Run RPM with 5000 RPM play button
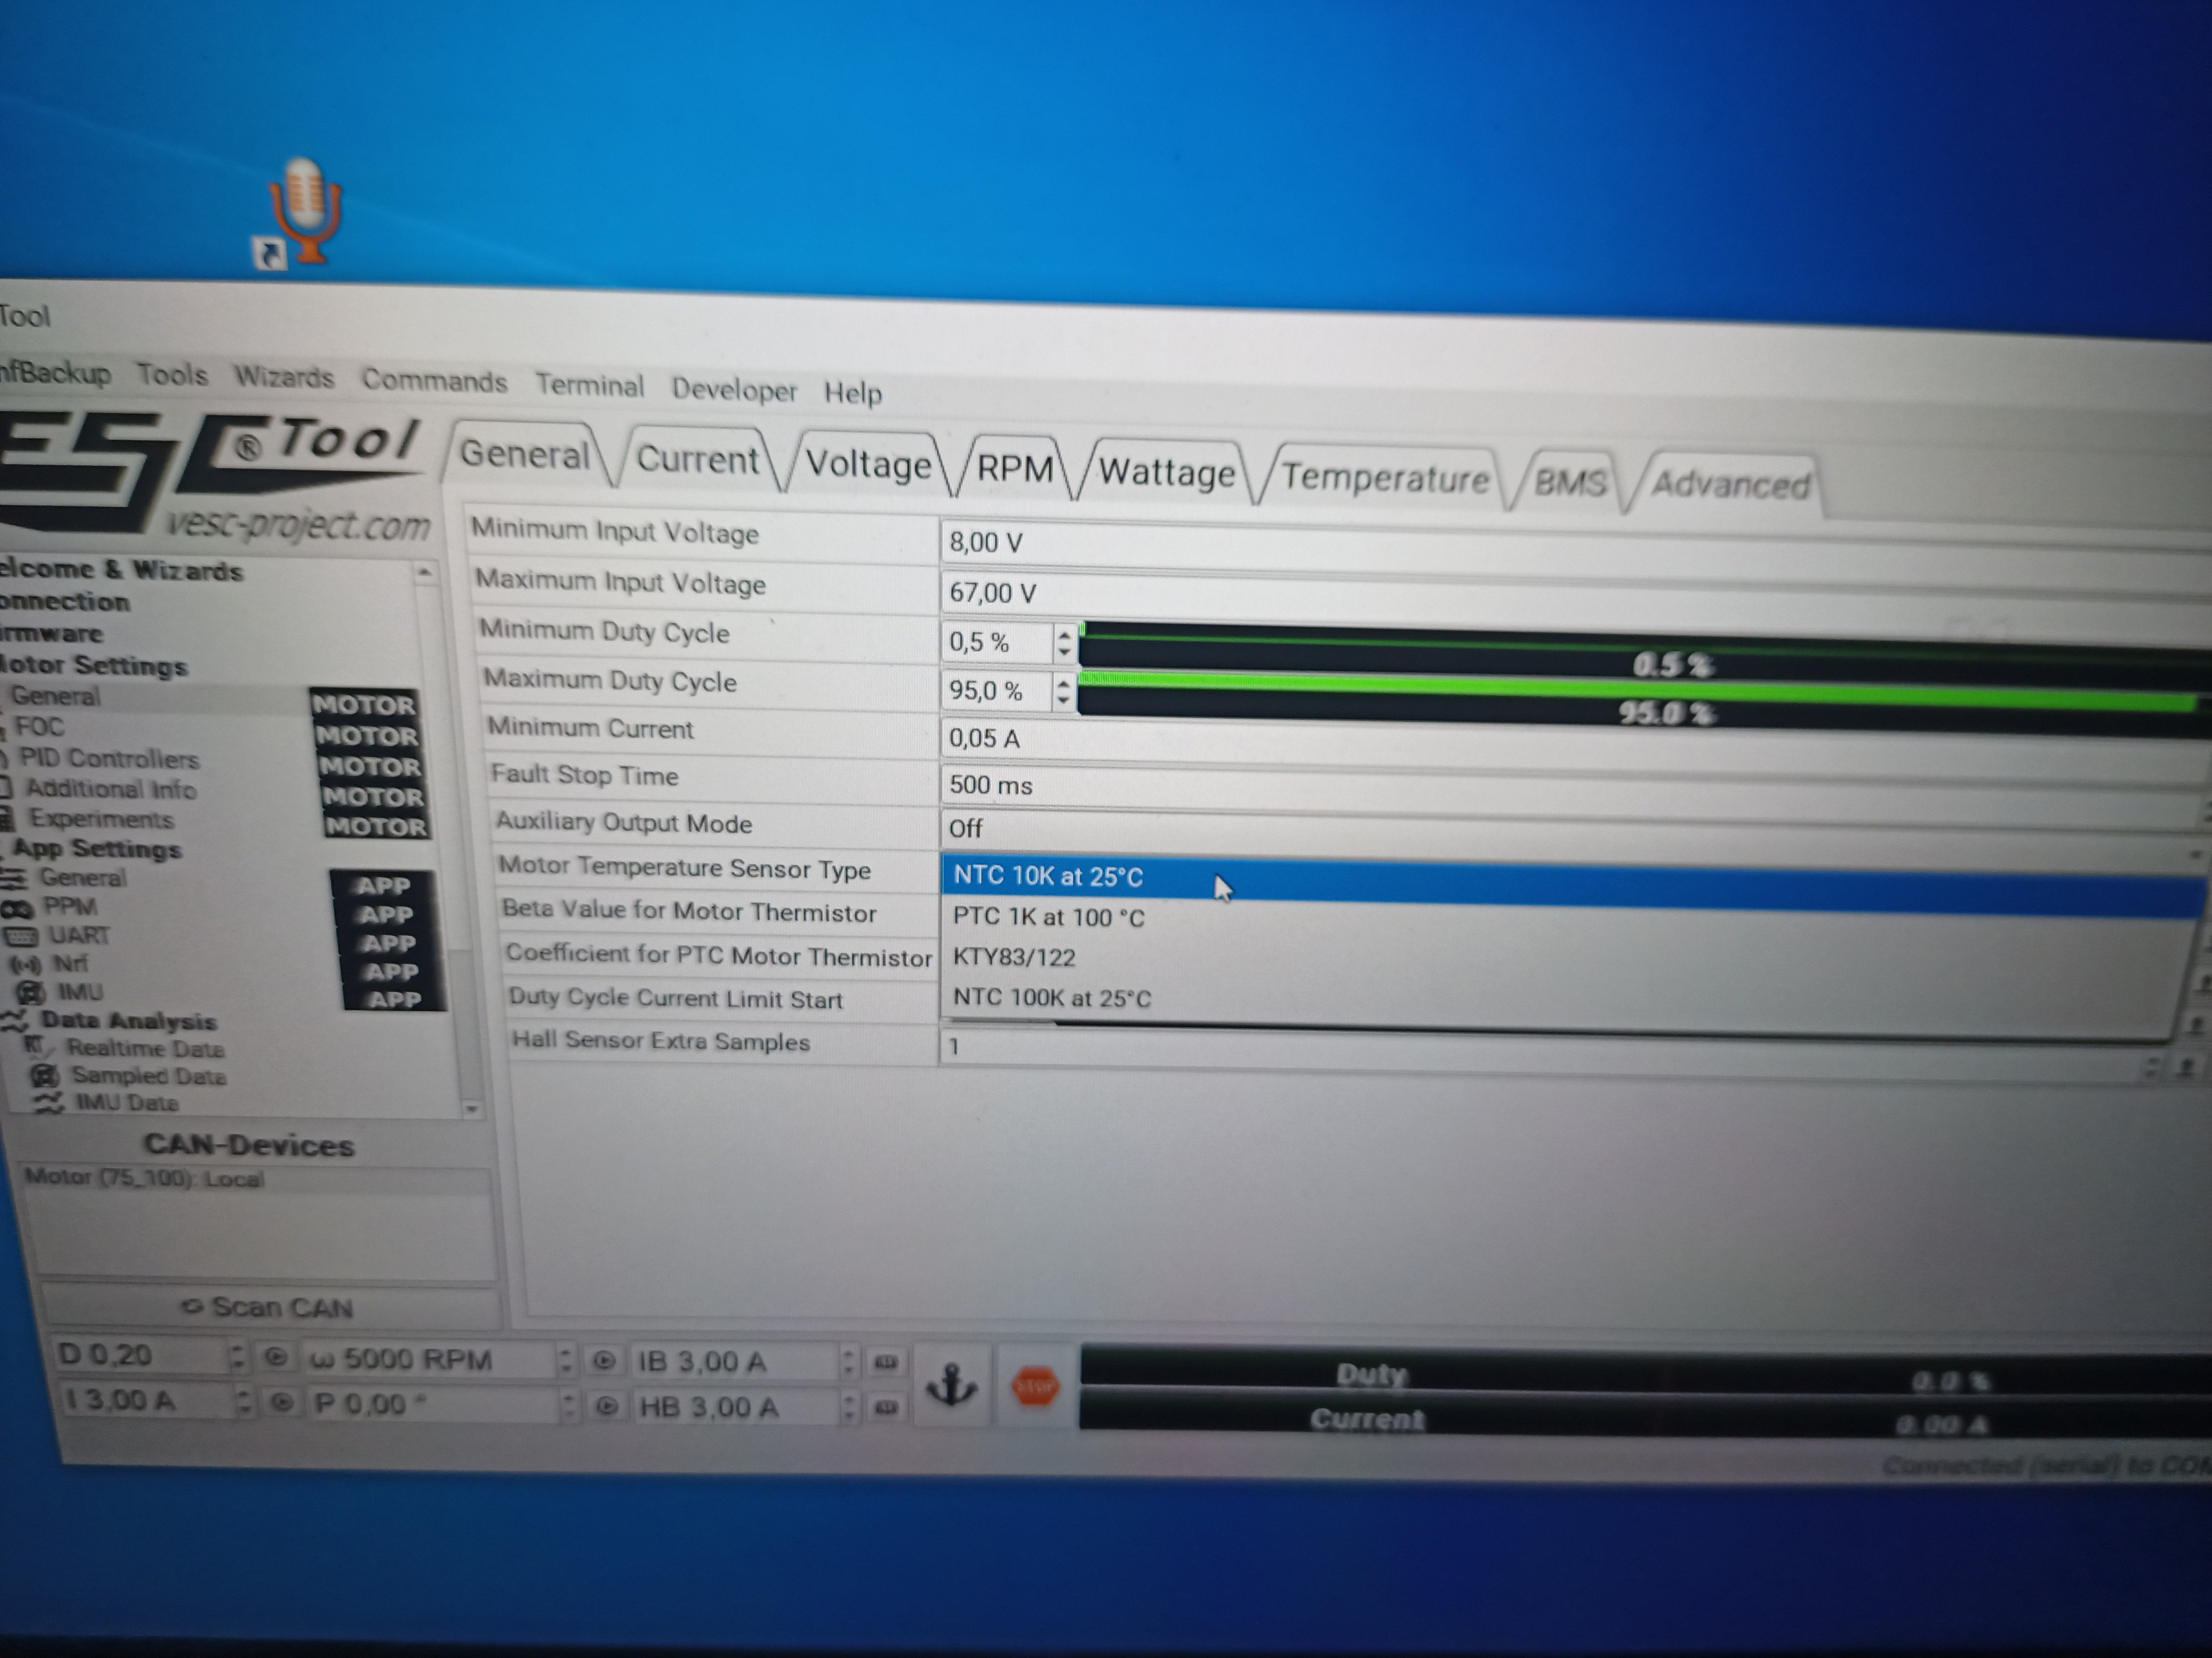 tap(603, 1361)
